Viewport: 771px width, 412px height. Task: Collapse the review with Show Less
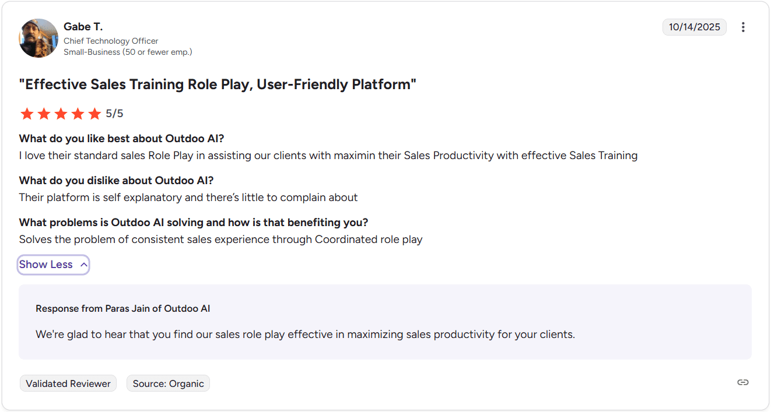point(46,265)
